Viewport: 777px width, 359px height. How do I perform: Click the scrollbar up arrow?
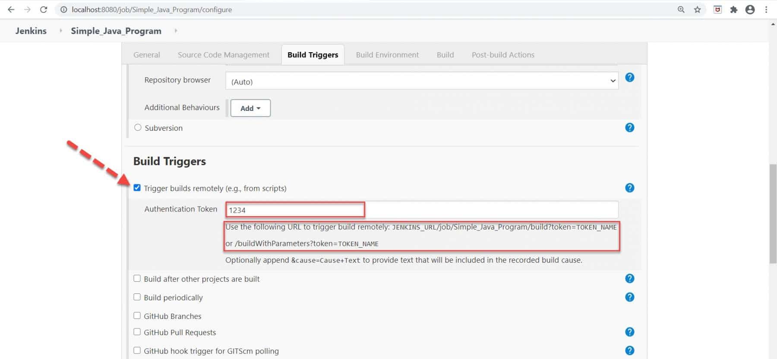[x=773, y=24]
